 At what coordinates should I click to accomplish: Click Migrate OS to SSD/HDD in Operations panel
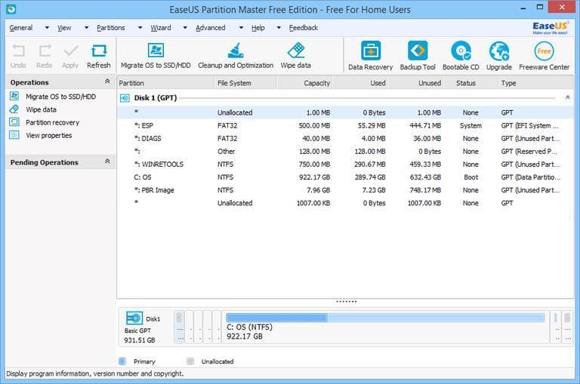coord(60,97)
